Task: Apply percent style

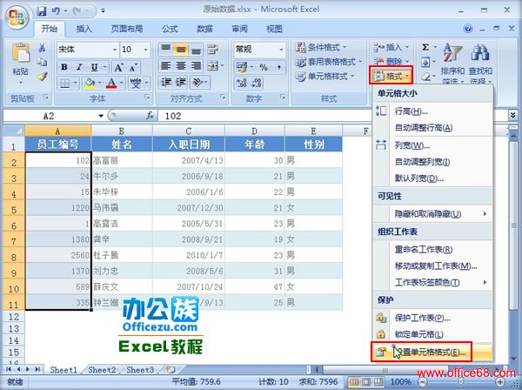Action: (x=264, y=68)
